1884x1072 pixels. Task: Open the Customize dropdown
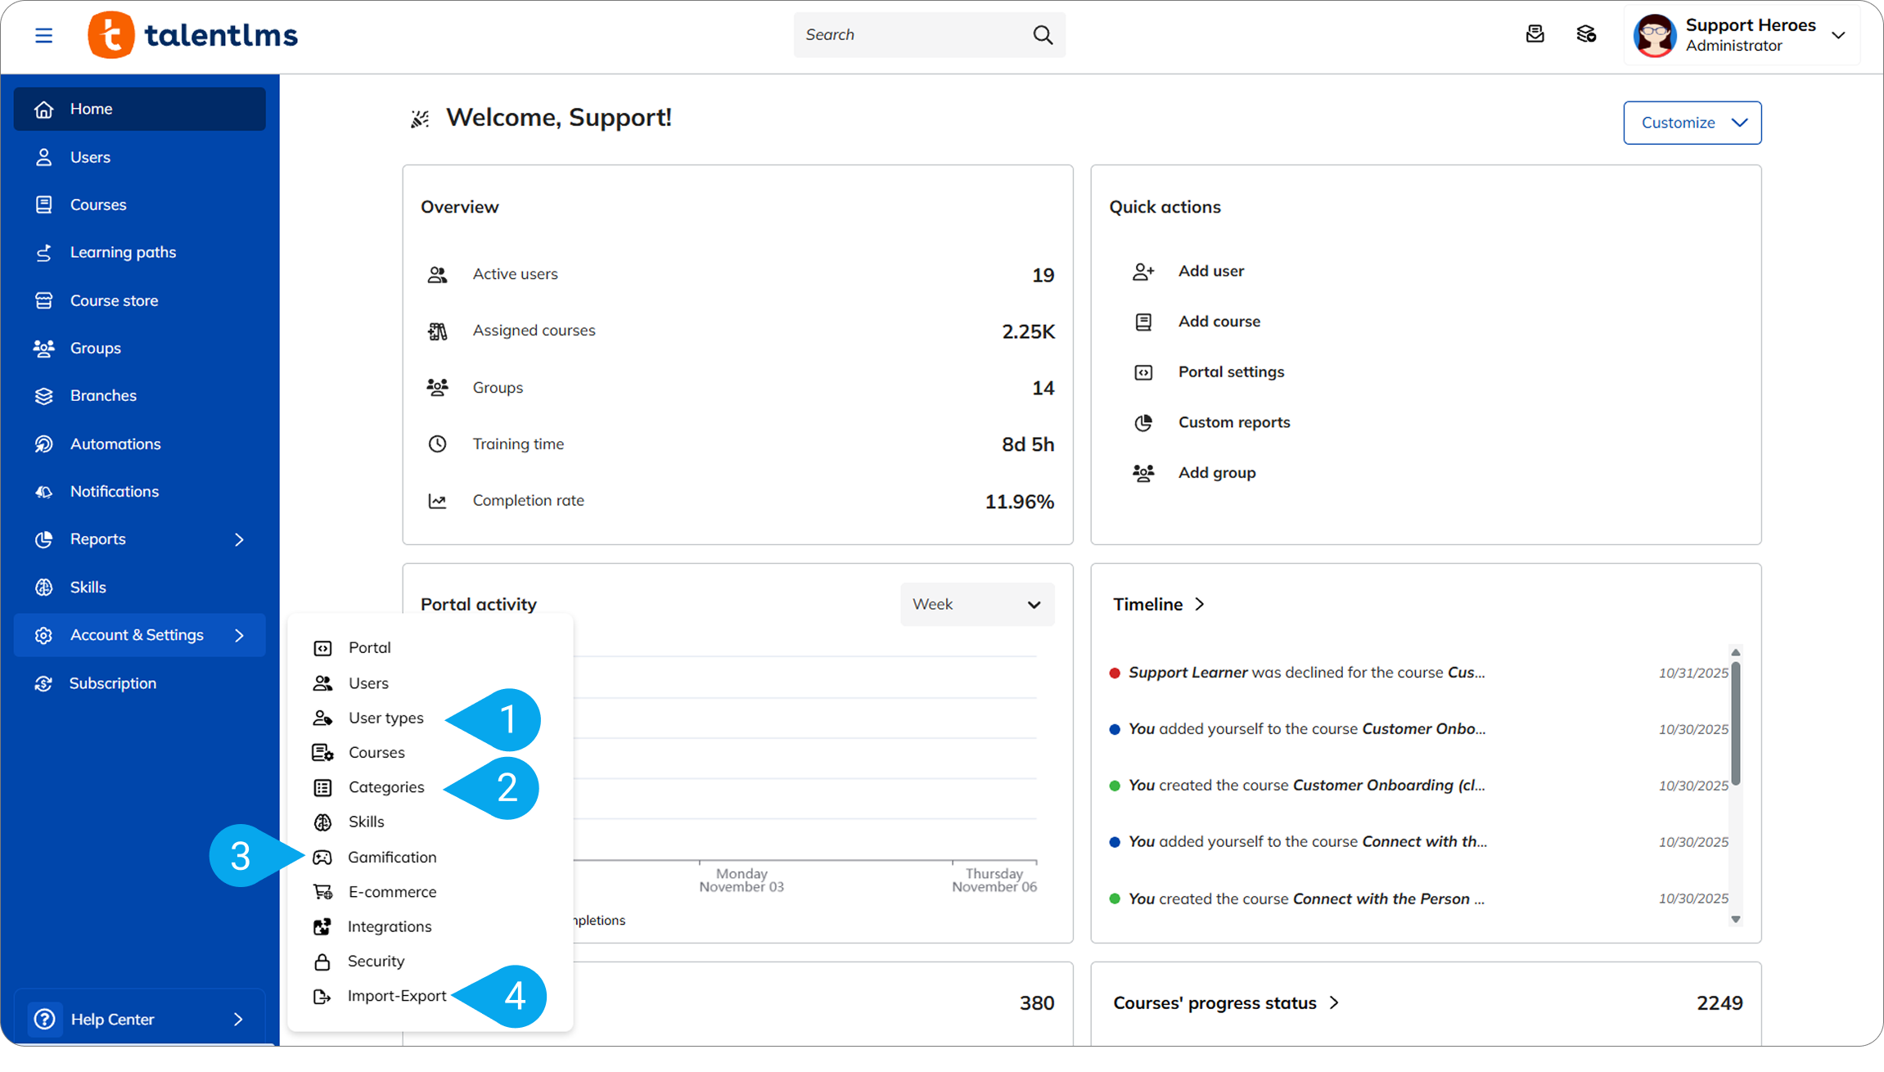(1692, 123)
